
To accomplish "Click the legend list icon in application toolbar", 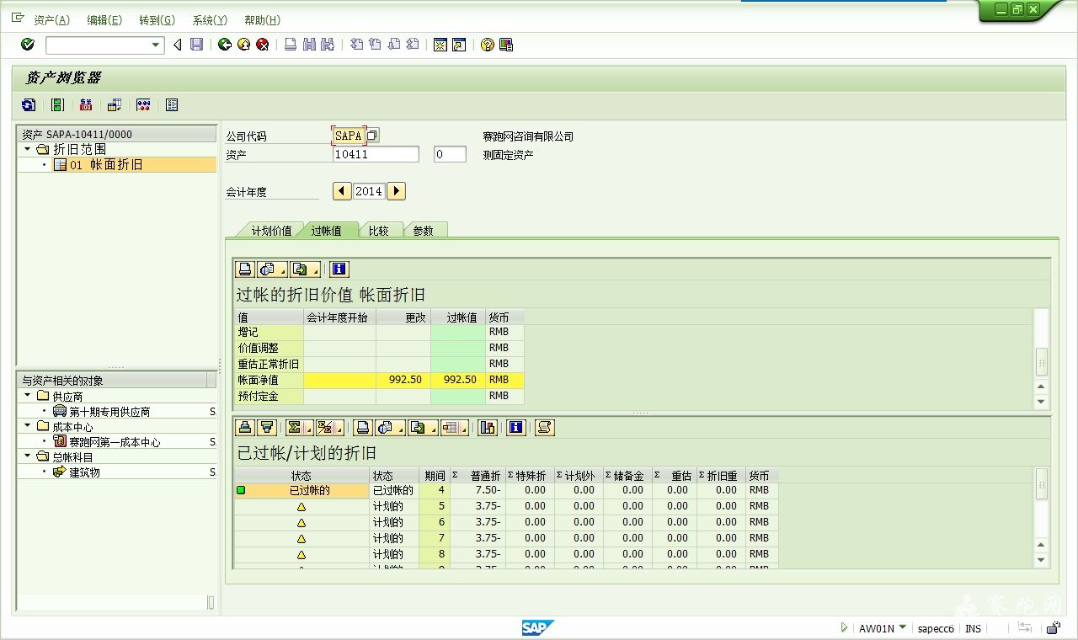I will (172, 105).
